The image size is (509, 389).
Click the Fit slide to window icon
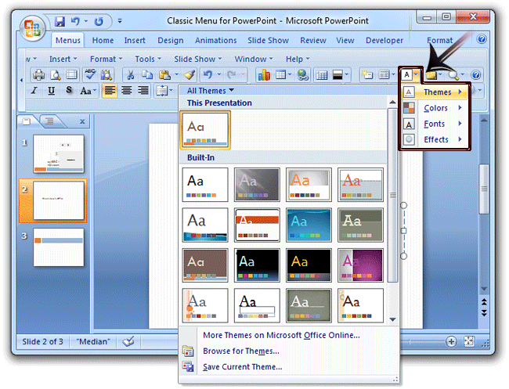click(x=469, y=341)
